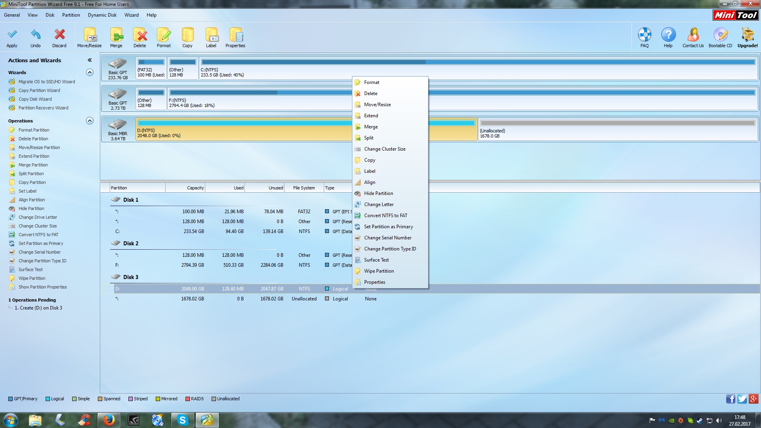Collapse the Wizards section
This screenshot has width=761, height=428.
point(90,73)
